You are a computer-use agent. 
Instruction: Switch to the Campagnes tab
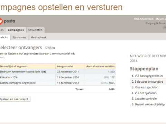click(16, 30)
